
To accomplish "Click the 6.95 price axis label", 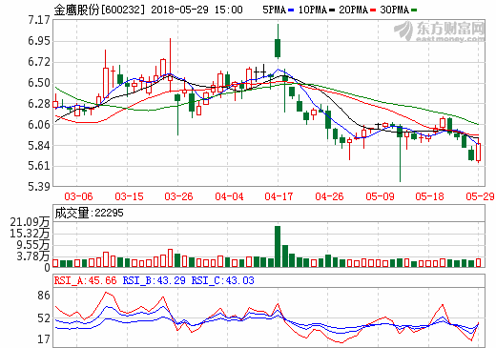I will [x=39, y=41].
